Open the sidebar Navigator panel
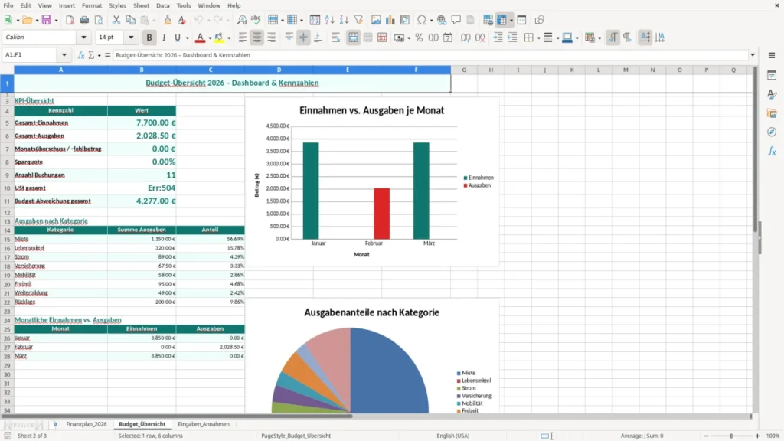 (772, 132)
